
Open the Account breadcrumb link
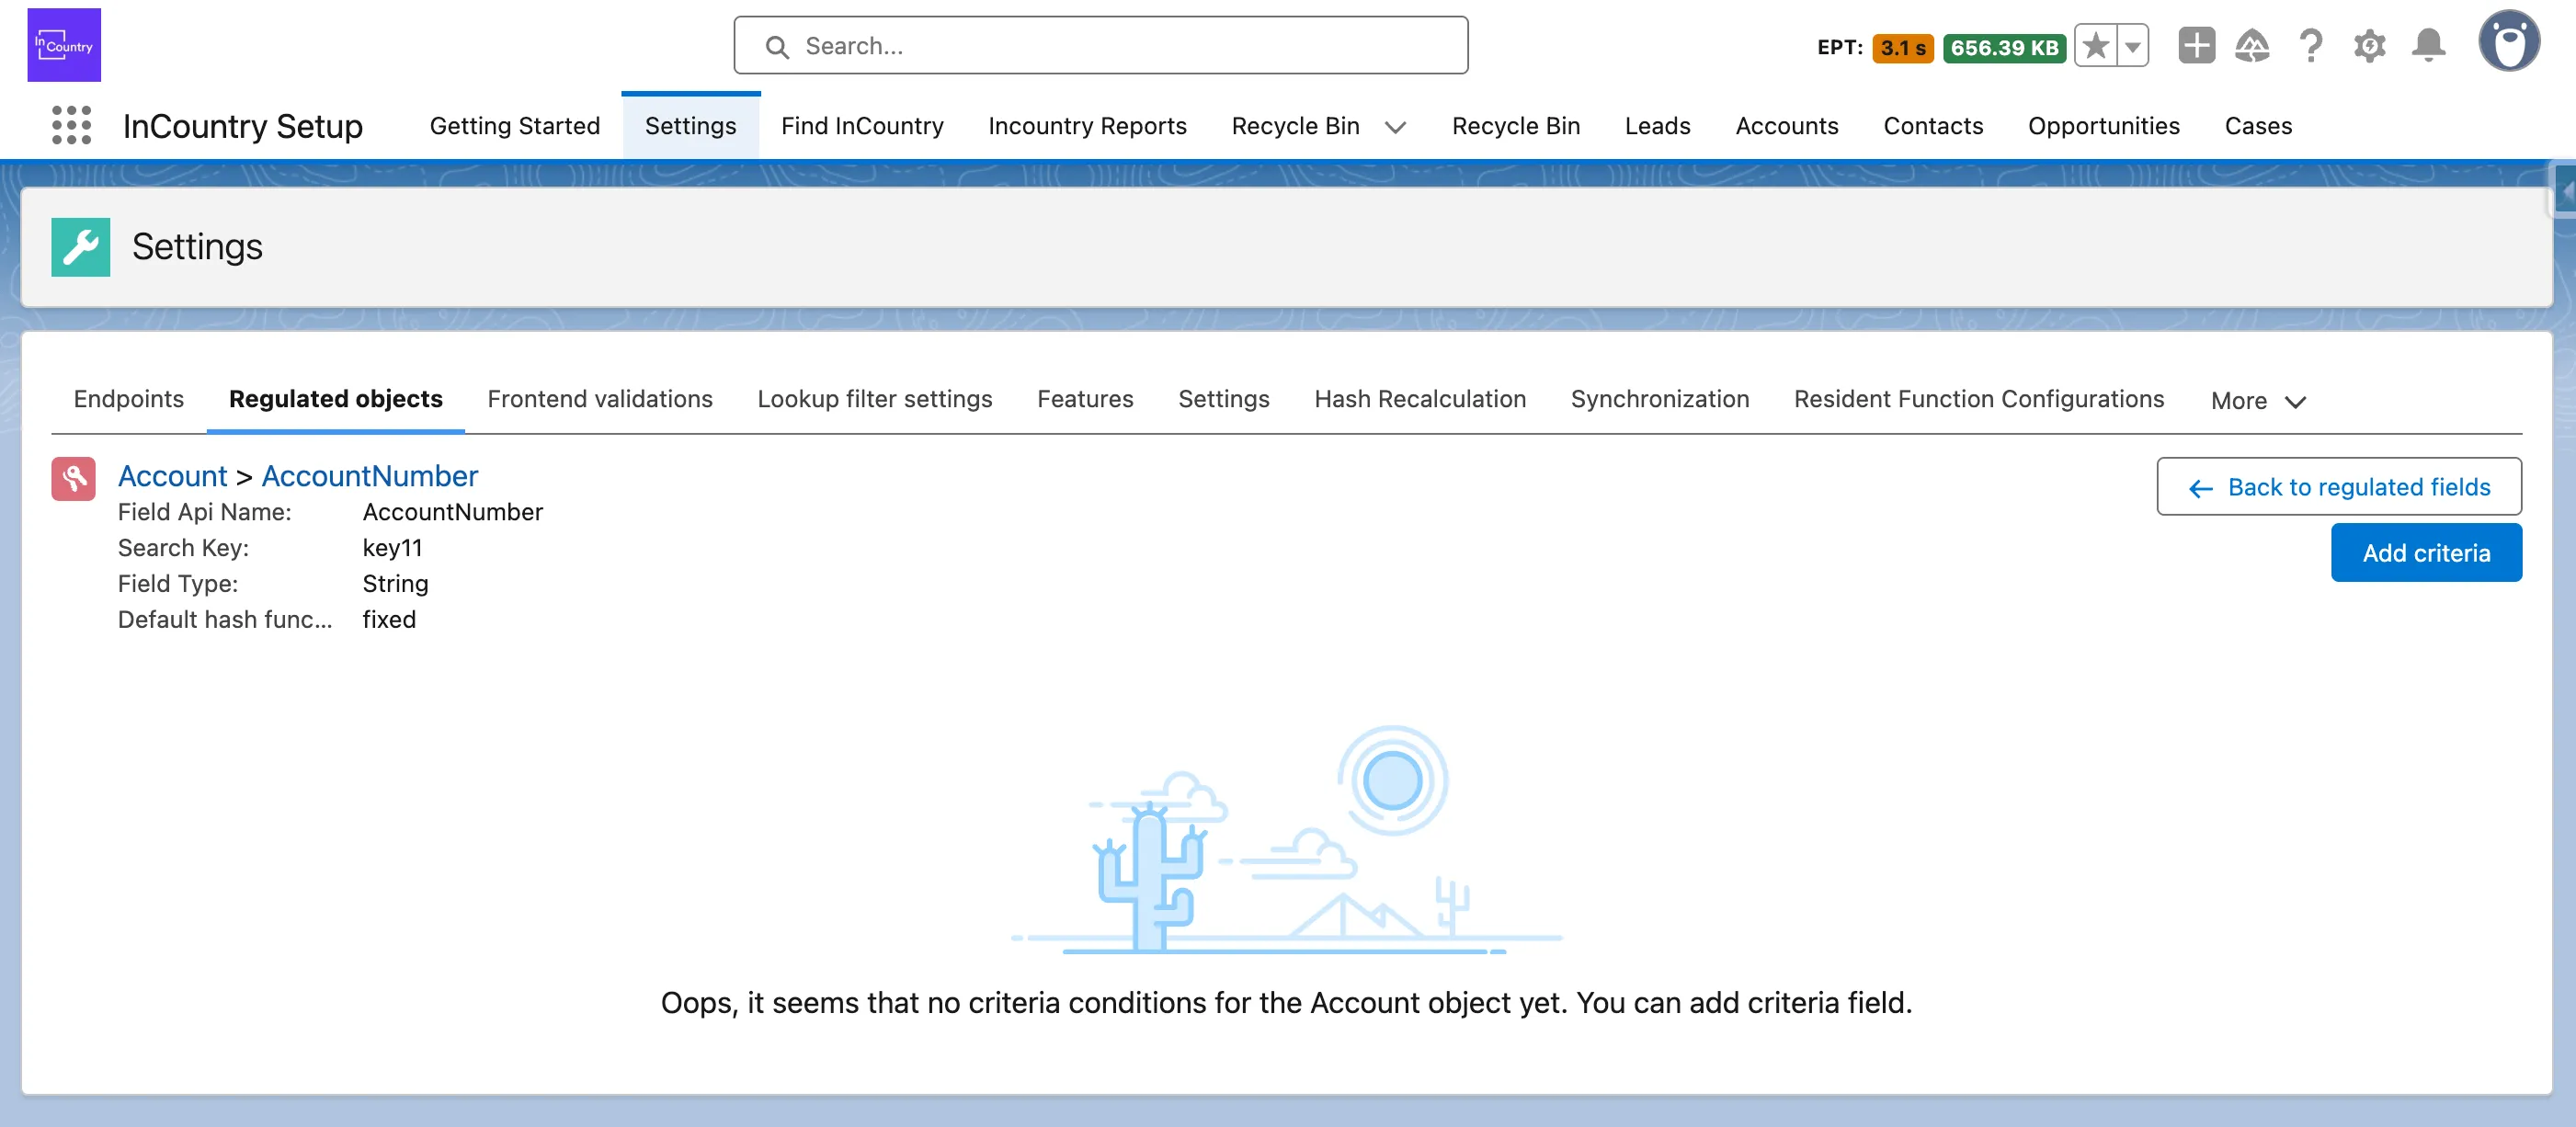pos(172,476)
